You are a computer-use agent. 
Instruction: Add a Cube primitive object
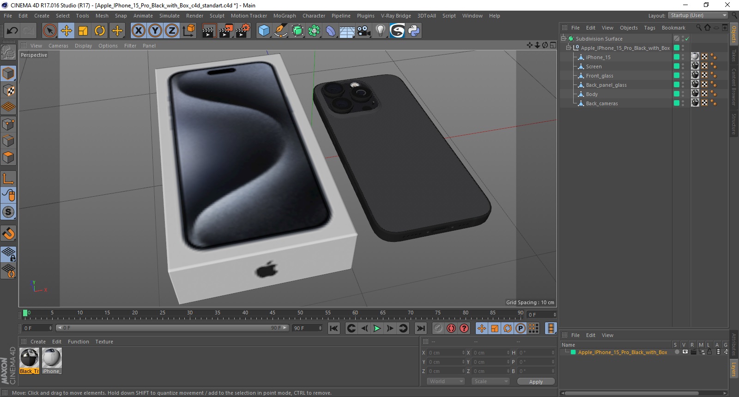click(x=264, y=31)
